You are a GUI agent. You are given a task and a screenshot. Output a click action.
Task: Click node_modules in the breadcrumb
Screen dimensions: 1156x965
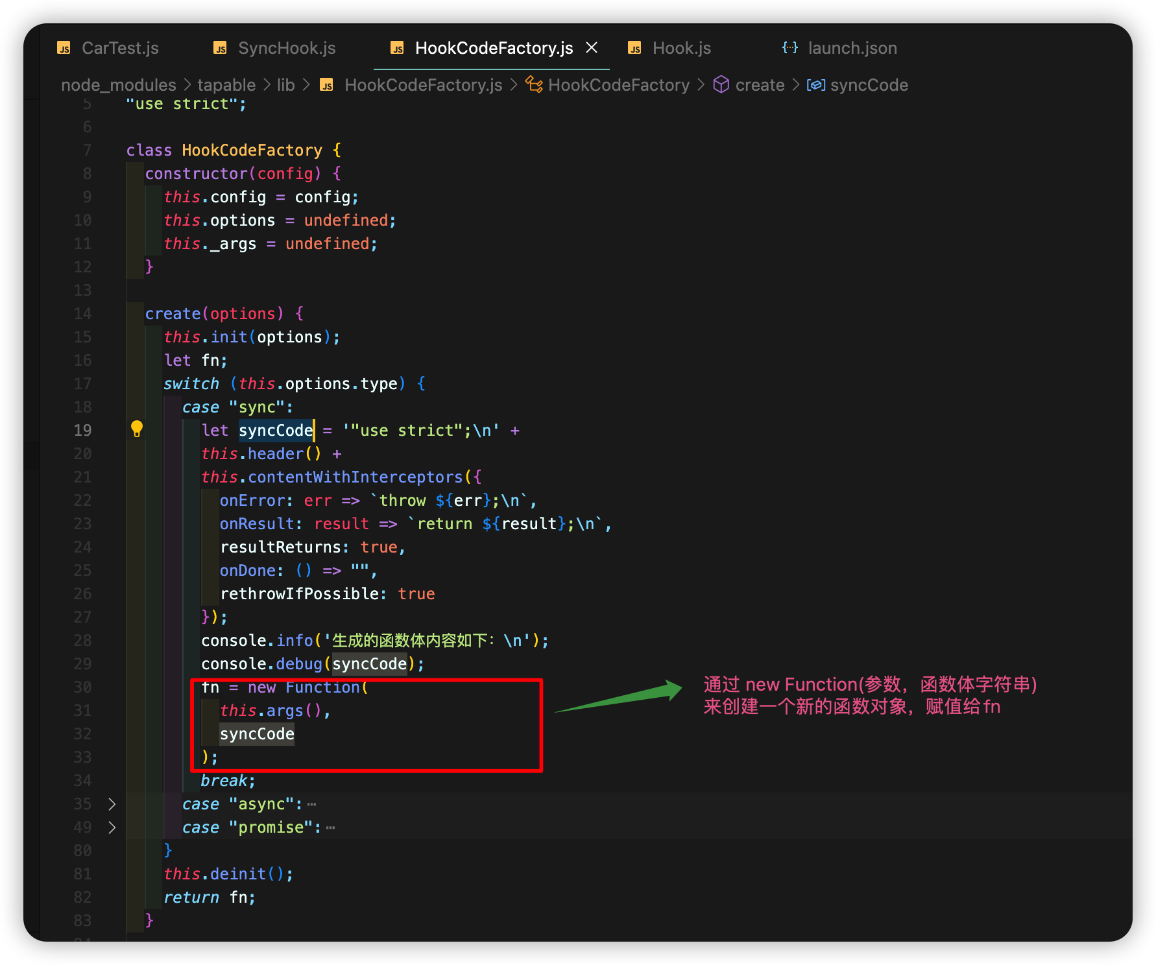tap(119, 85)
